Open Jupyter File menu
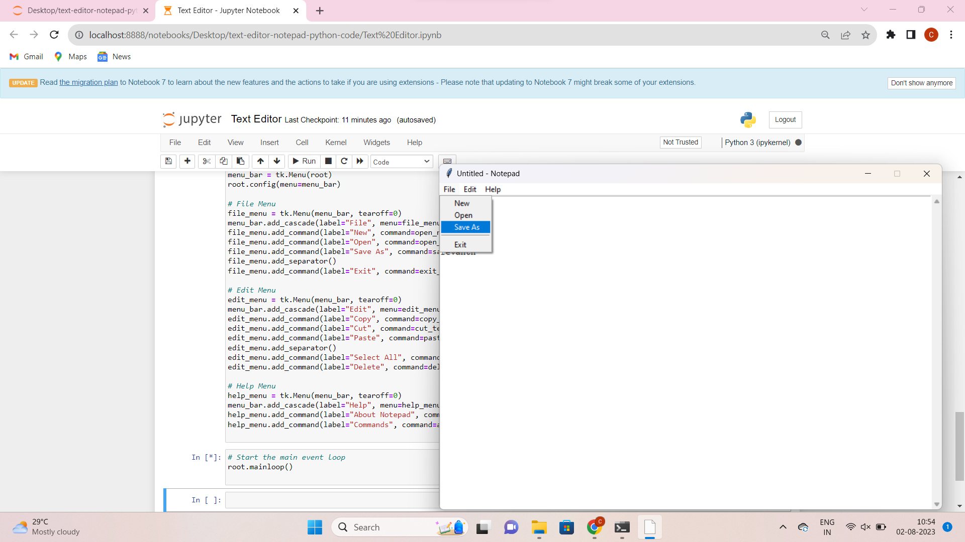Image resolution: width=965 pixels, height=542 pixels. coord(175,142)
